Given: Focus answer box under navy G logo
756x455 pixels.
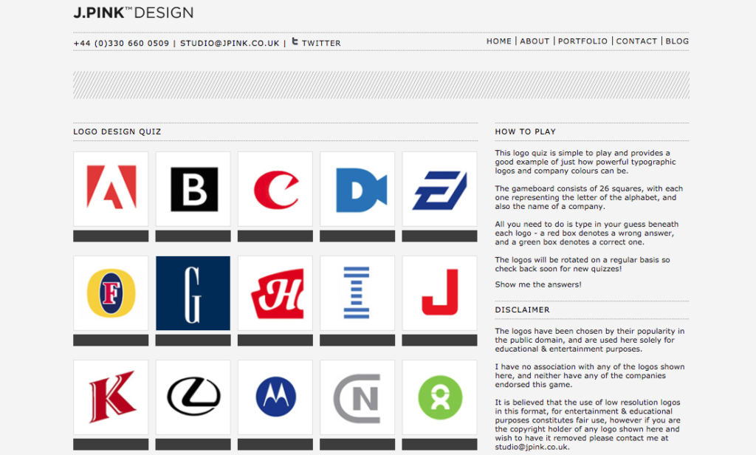Looking at the screenshot, I should pyautogui.click(x=193, y=341).
